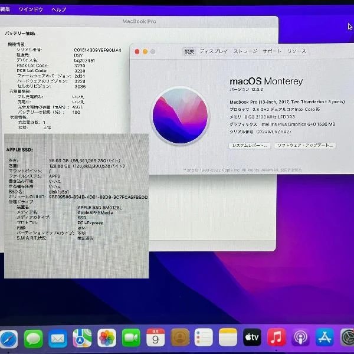Click the メモリ 8 GB 2133 MHz LPDDR3 line
354x354 pixels.
[x=262, y=117]
